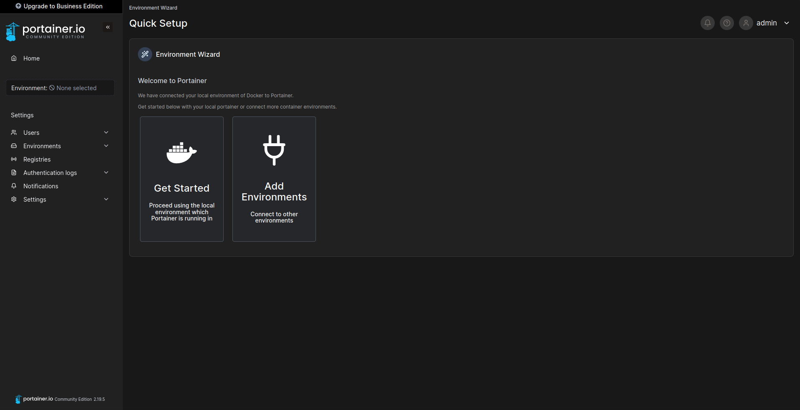Click Upgrade to Business Edition link

(x=59, y=6)
